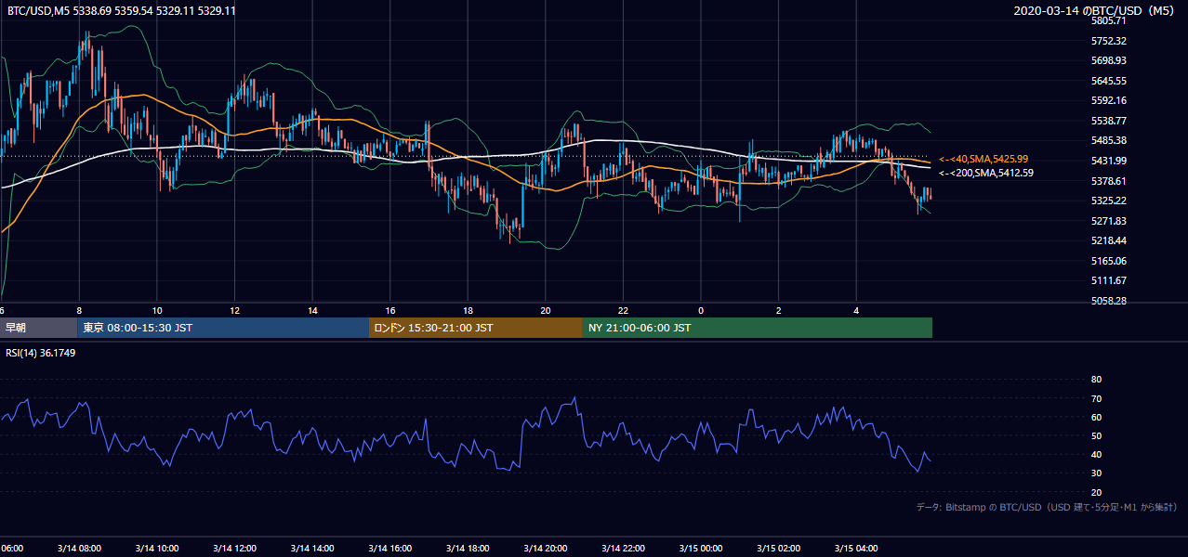Click the 5111.67 price axis label
1188x557 pixels.
click(1109, 280)
